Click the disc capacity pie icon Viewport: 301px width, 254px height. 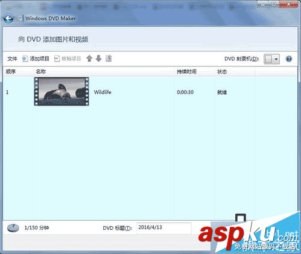pos(13,228)
